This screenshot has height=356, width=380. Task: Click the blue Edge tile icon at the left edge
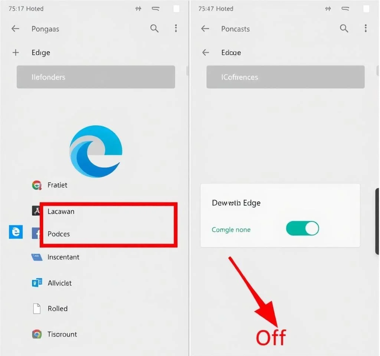coord(16,232)
